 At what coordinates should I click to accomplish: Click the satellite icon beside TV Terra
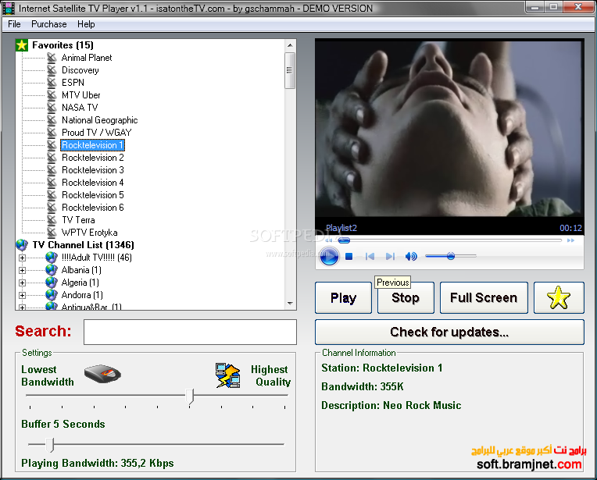pos(52,220)
